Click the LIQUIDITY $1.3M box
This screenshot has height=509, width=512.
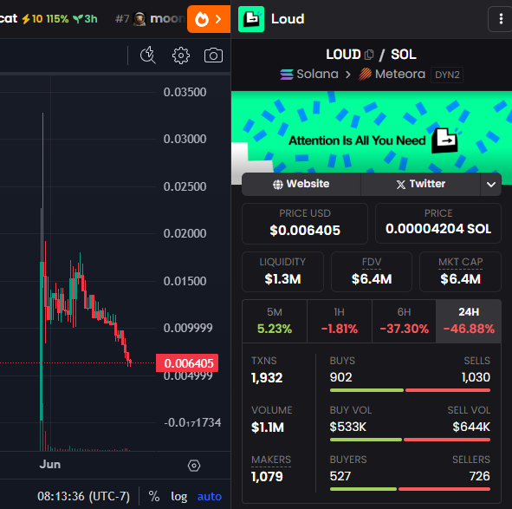pos(282,271)
